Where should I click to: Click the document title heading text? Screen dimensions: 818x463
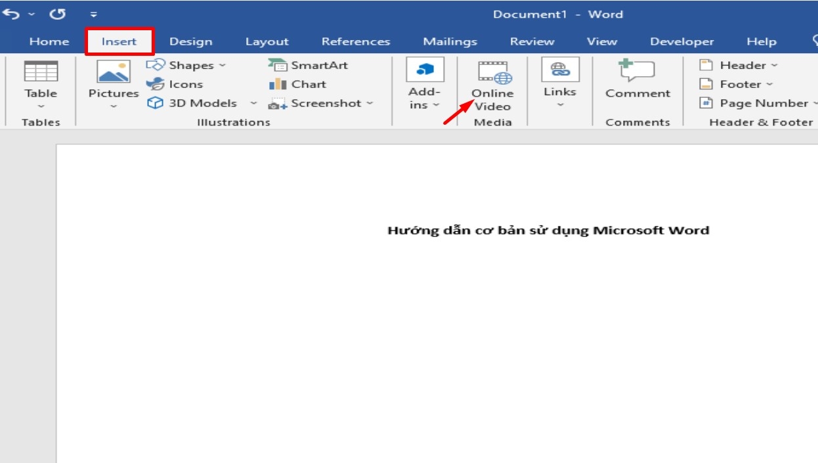(548, 231)
